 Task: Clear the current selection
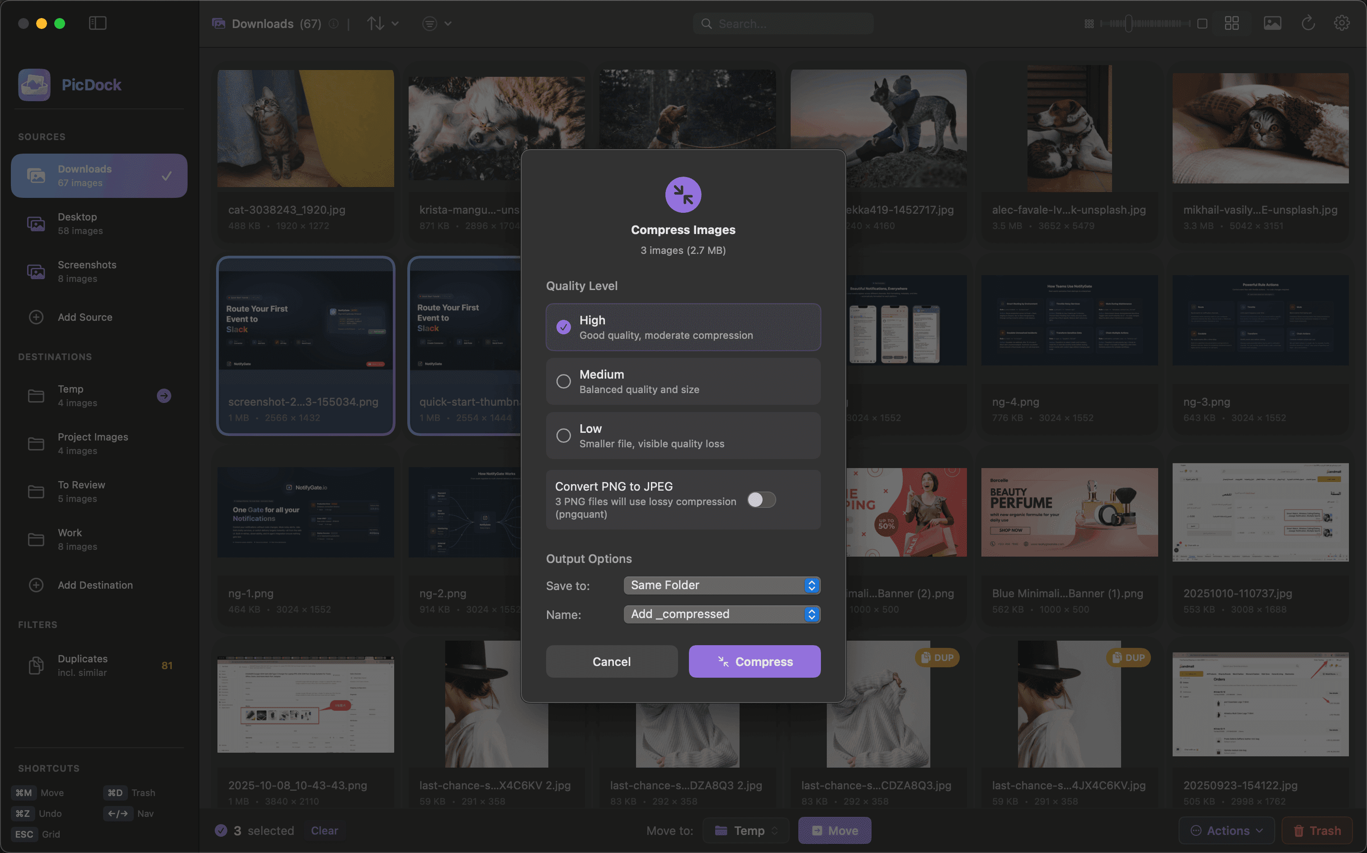(x=325, y=830)
